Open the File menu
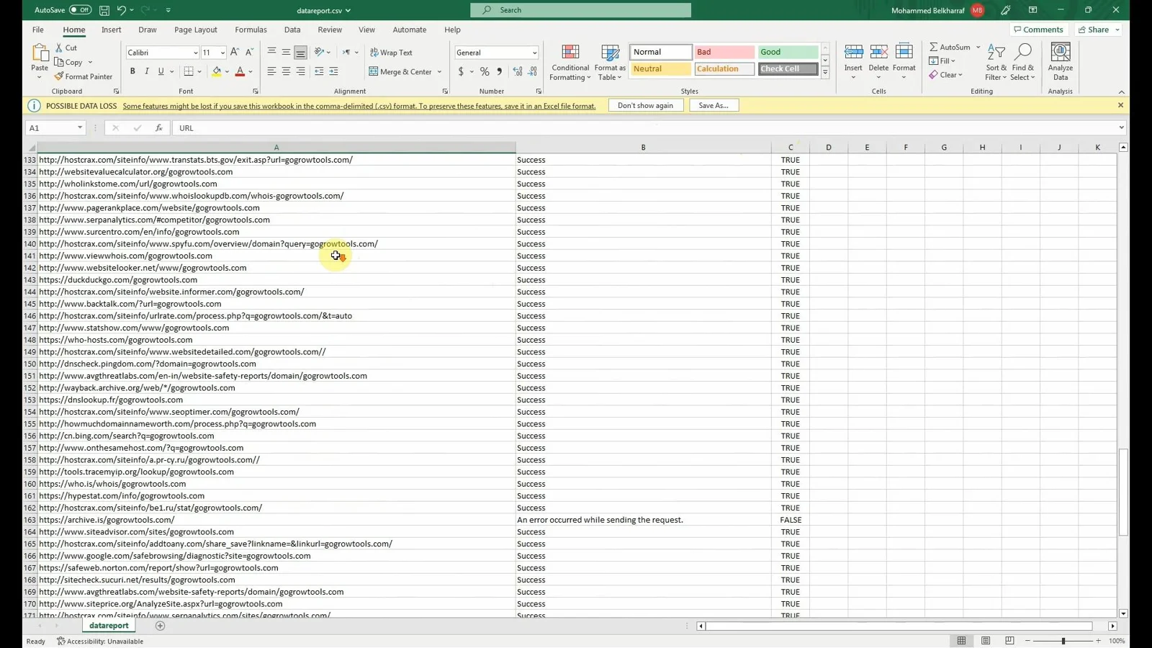 pyautogui.click(x=37, y=30)
